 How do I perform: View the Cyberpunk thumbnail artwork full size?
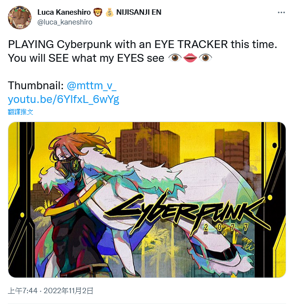coord(147,200)
